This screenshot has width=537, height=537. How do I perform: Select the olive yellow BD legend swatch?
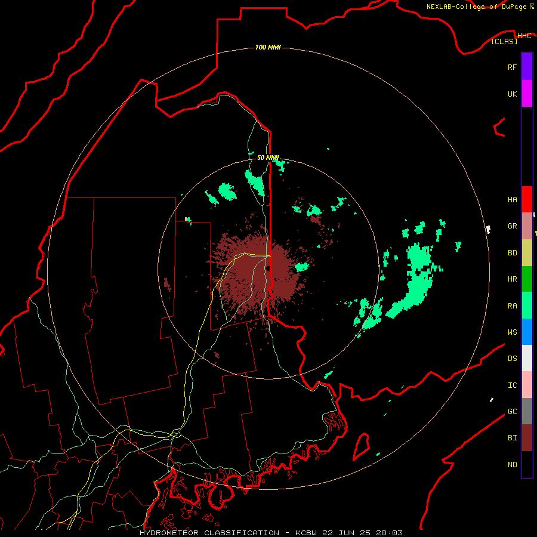(x=527, y=253)
